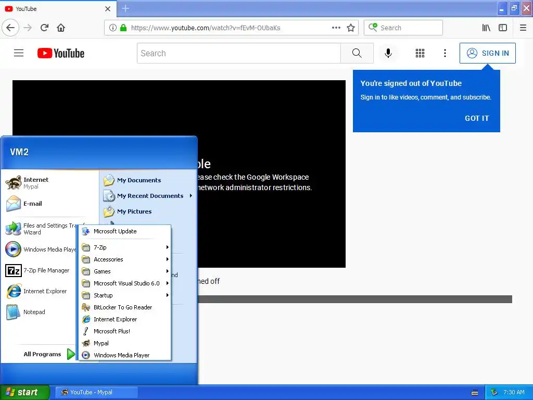Viewport: 533px width, 400px height.
Task: Reload the page with refresh icon
Action: pos(44,28)
